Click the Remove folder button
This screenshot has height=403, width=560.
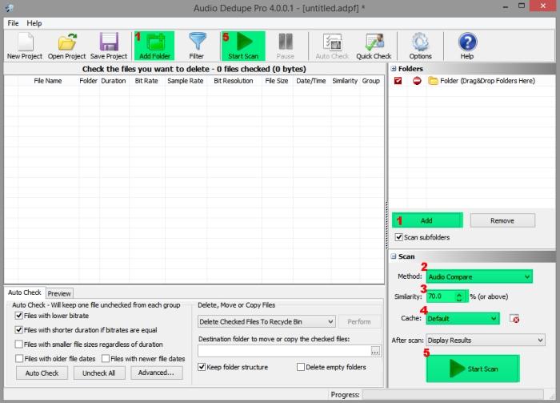(x=502, y=220)
